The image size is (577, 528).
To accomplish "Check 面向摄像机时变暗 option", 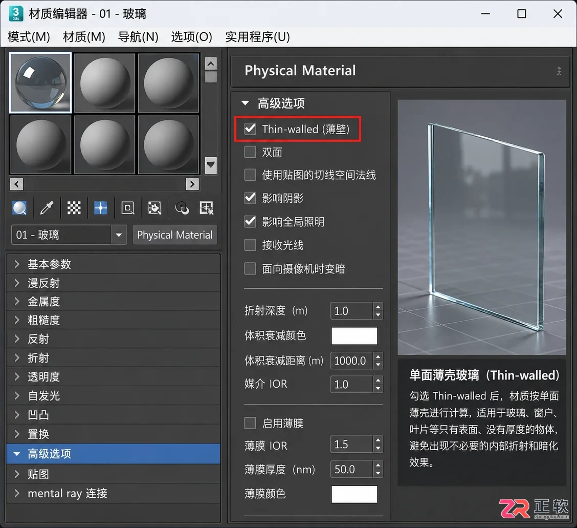I will [x=250, y=268].
